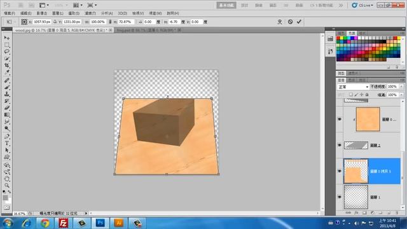Select the Lasso tool
Screen dimensions: 407x229
(7, 52)
